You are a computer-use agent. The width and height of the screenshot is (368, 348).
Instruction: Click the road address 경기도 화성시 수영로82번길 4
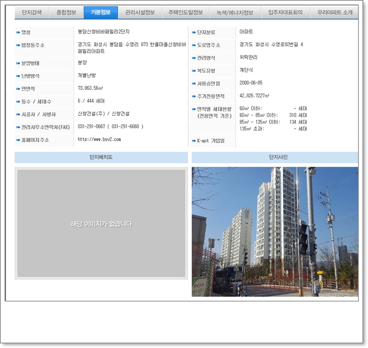[271, 44]
